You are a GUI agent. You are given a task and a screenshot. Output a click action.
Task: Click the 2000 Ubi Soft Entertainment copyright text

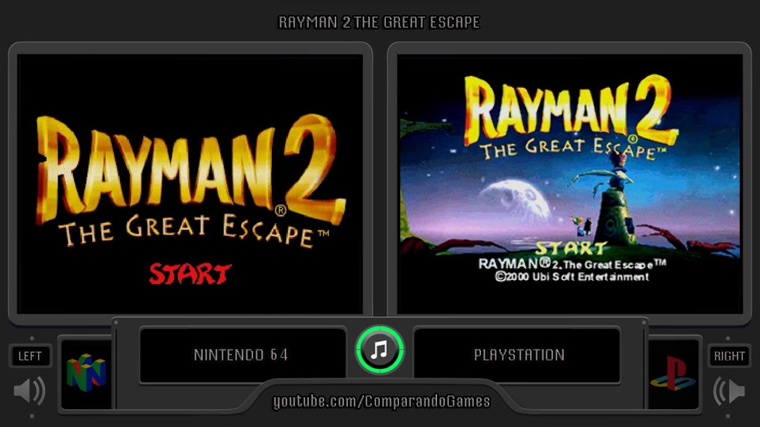572,277
